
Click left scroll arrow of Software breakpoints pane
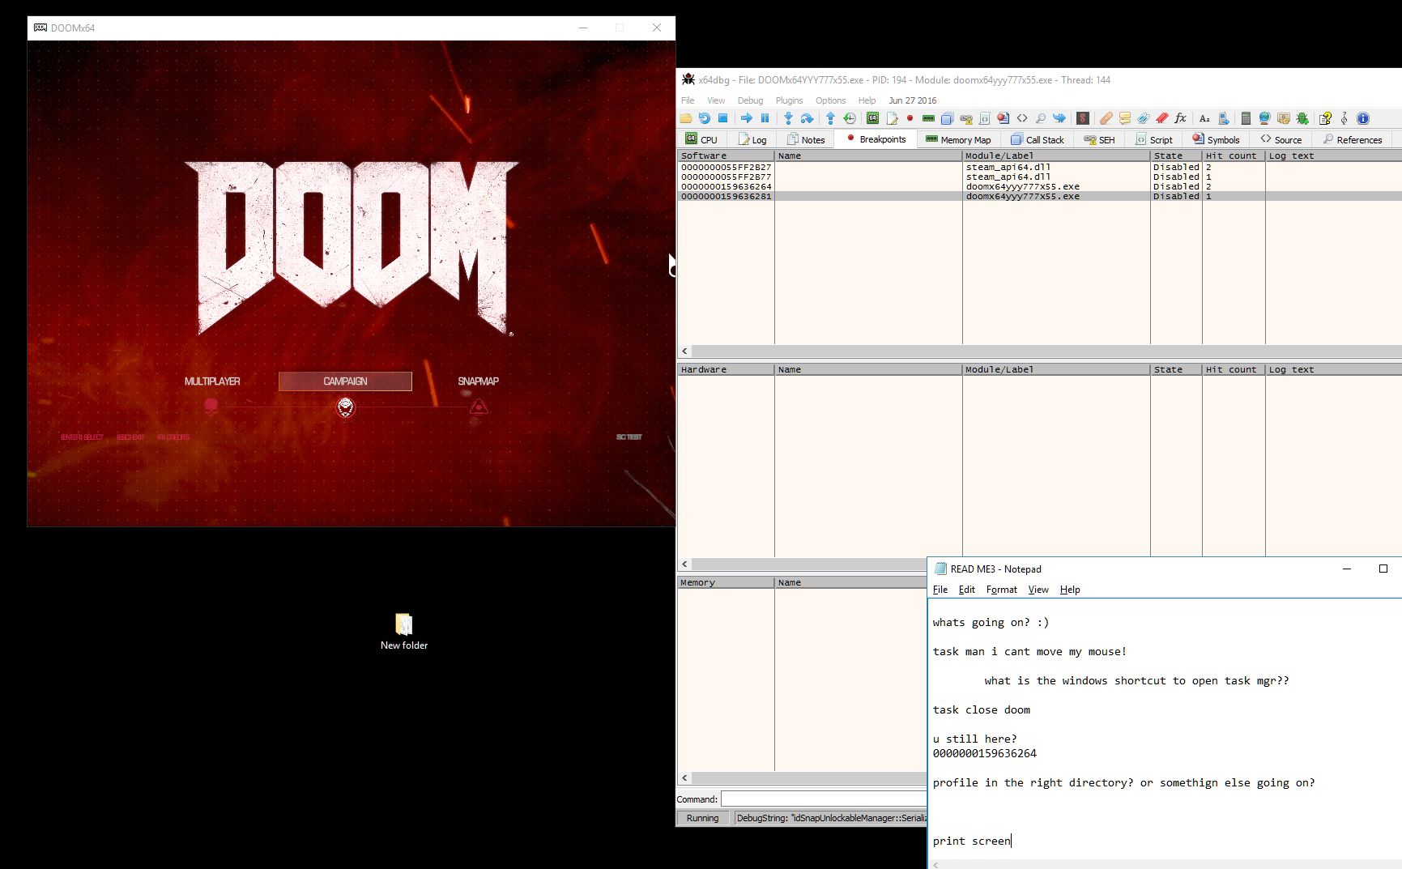[x=685, y=351]
